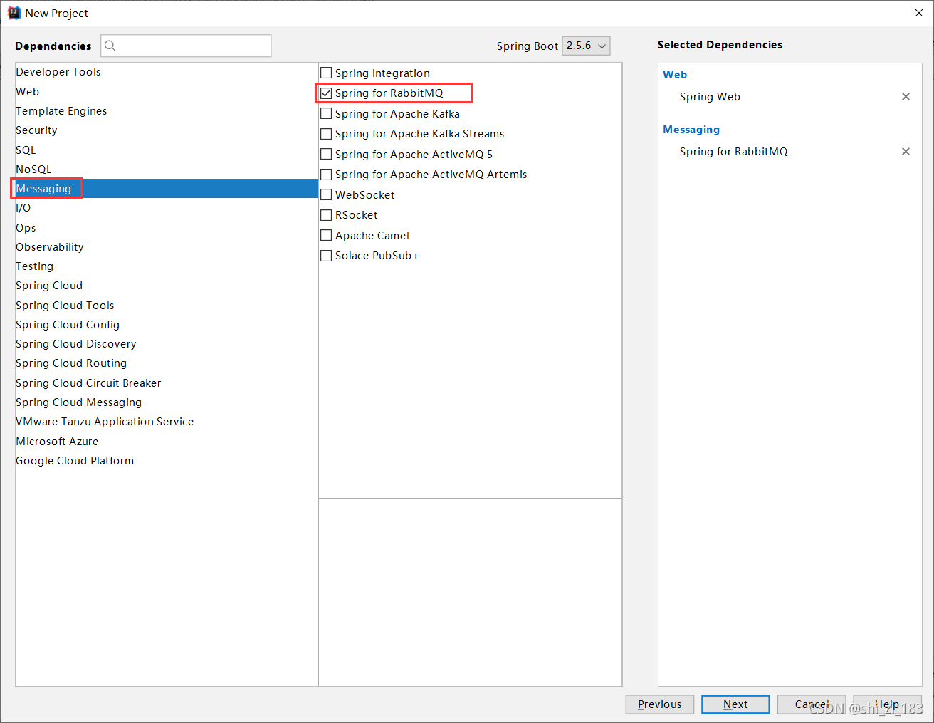
Task: Remove Spring Web from selected dependencies
Action: coord(906,97)
